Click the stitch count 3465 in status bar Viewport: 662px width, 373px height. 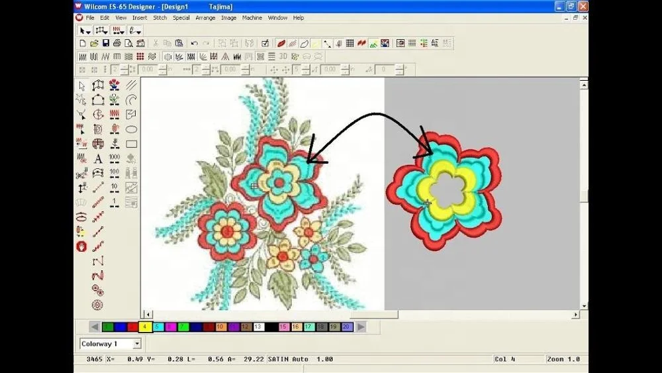tap(94, 359)
